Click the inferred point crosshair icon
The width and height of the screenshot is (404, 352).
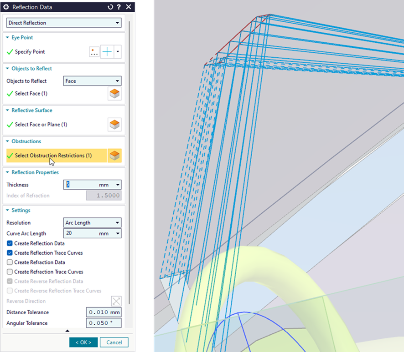point(107,52)
